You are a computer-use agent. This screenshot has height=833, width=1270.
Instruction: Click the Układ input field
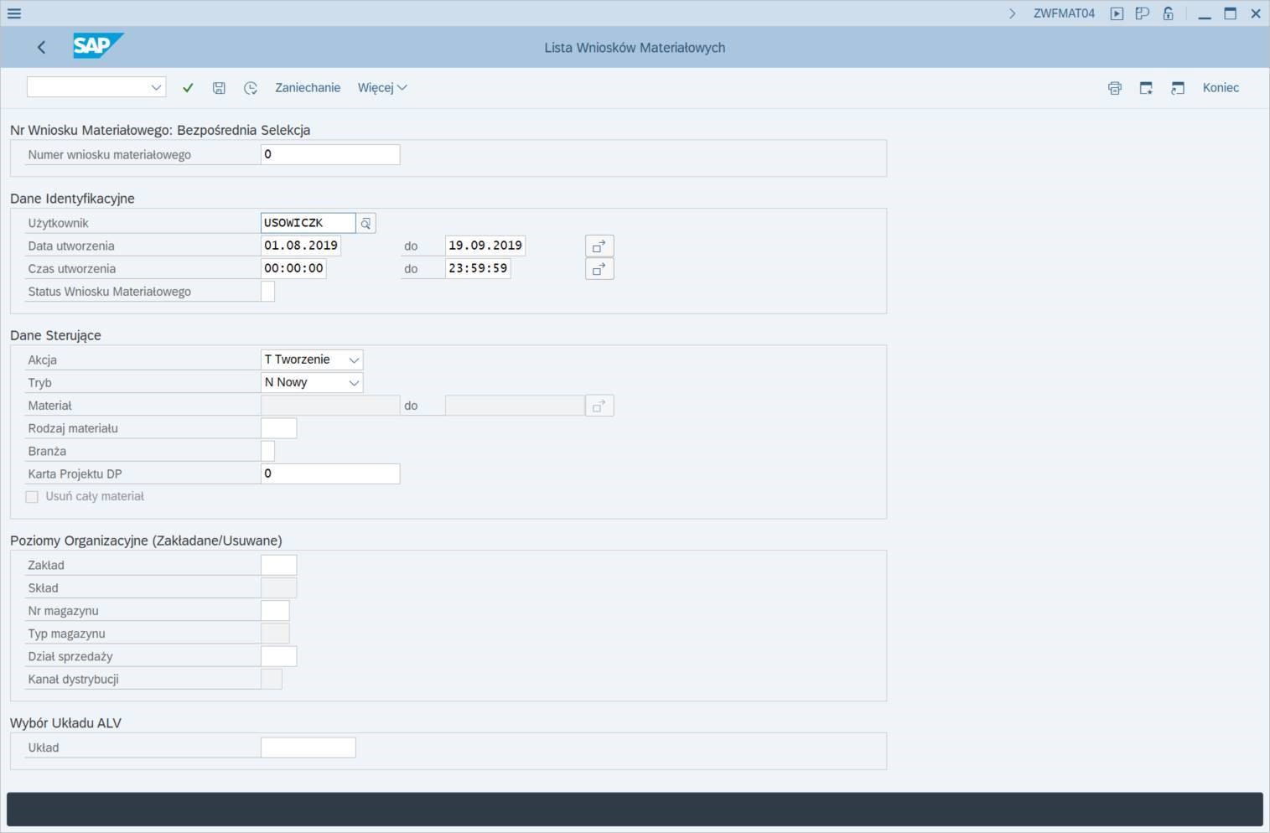(308, 748)
